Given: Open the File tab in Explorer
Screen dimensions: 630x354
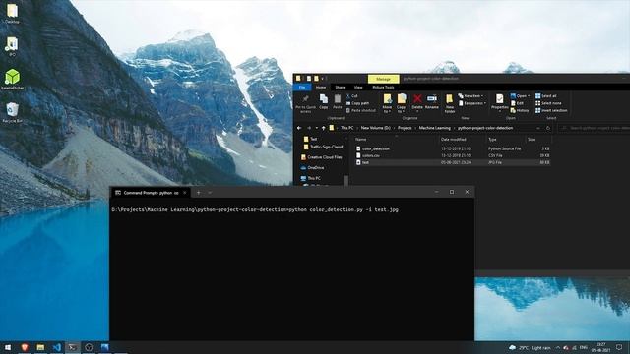Looking at the screenshot, I should pyautogui.click(x=302, y=88).
